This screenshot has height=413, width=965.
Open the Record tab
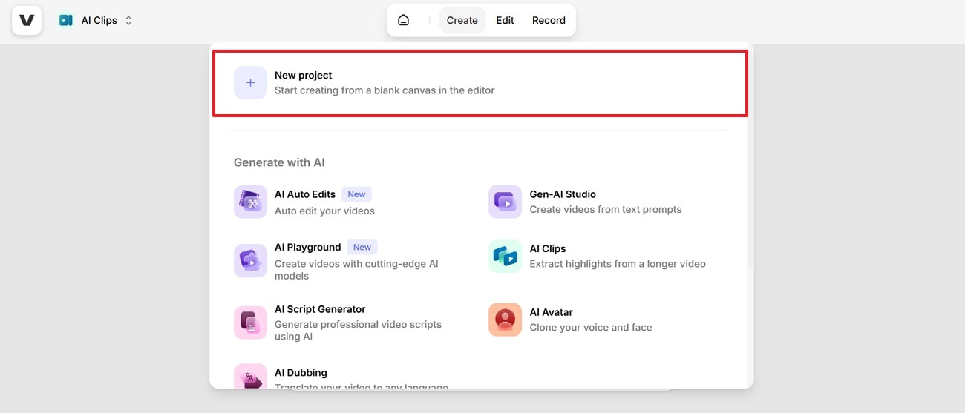click(549, 21)
